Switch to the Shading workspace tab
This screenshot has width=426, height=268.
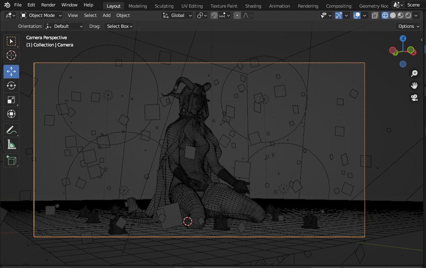253,6
